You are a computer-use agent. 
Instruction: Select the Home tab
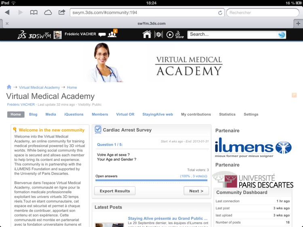pos(16,115)
